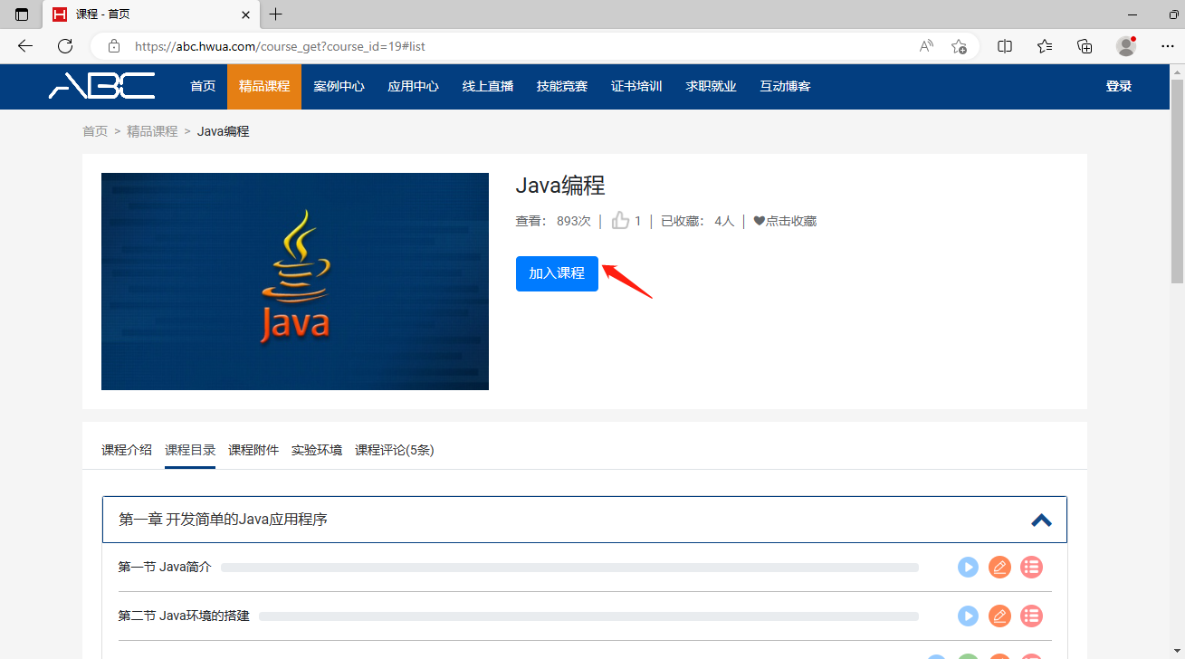Screen dimensions: 1185x659
Task: Close the 课程 - 首页 tab
Action: click(x=246, y=14)
